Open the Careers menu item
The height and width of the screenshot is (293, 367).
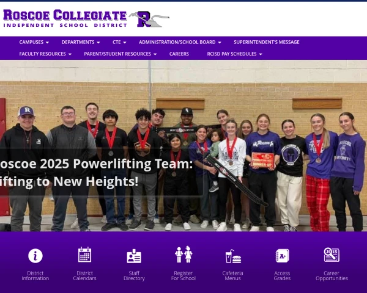coord(179,54)
